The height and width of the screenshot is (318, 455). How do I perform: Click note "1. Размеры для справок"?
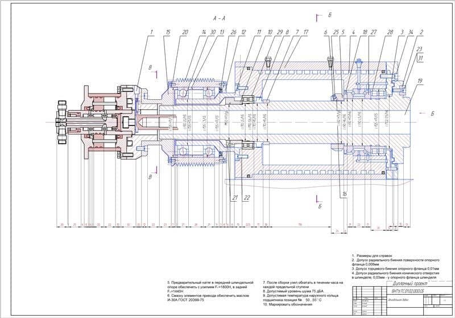coord(371,256)
